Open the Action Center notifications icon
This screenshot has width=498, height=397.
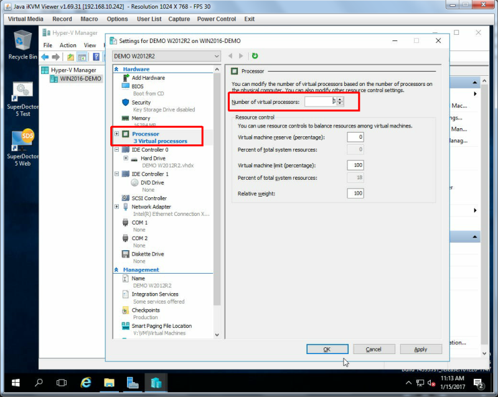click(x=478, y=383)
